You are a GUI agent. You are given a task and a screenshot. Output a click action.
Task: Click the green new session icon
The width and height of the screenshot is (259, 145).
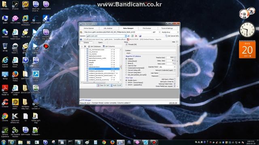click(x=132, y=36)
